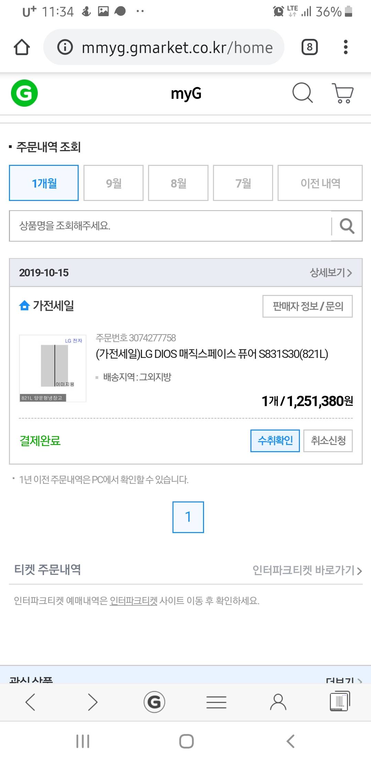Tap the bottom bar Gmarket home icon
Viewport: 371px width, 764px height.
[x=154, y=702]
